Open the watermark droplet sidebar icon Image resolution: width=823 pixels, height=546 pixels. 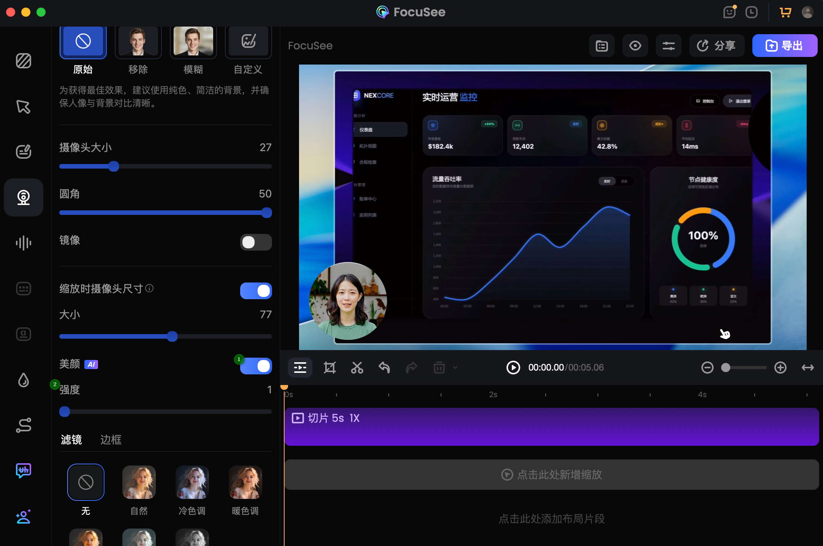24,380
